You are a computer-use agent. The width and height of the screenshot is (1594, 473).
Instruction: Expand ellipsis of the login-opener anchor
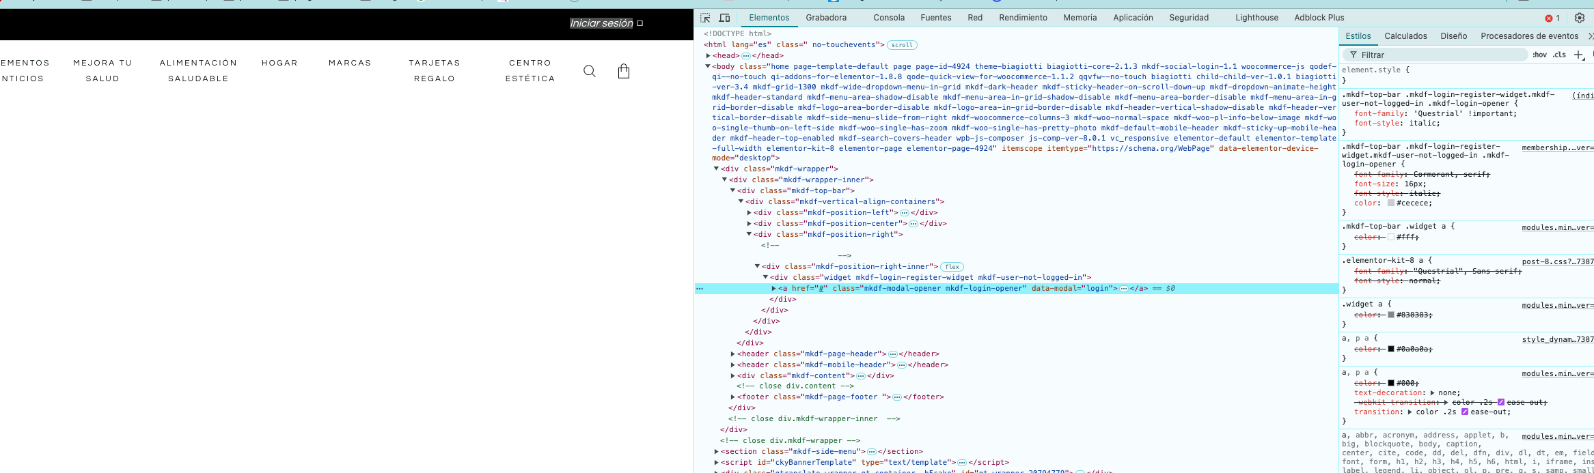click(1124, 289)
